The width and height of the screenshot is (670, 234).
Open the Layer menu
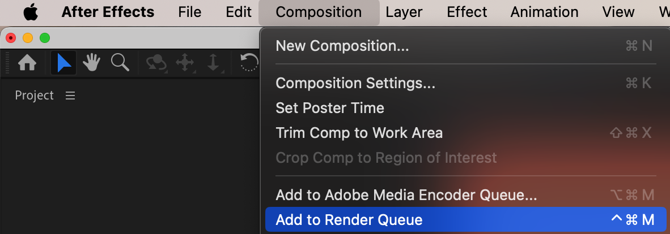[404, 12]
